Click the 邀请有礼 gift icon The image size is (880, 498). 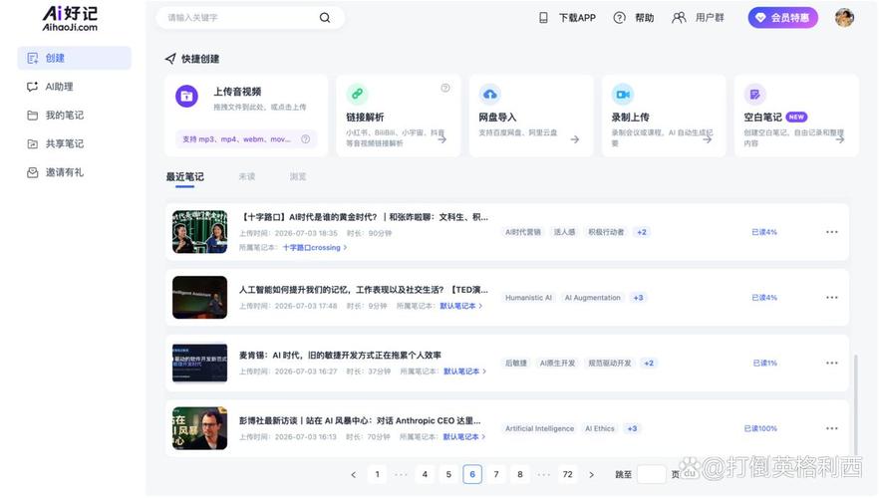[x=33, y=172]
